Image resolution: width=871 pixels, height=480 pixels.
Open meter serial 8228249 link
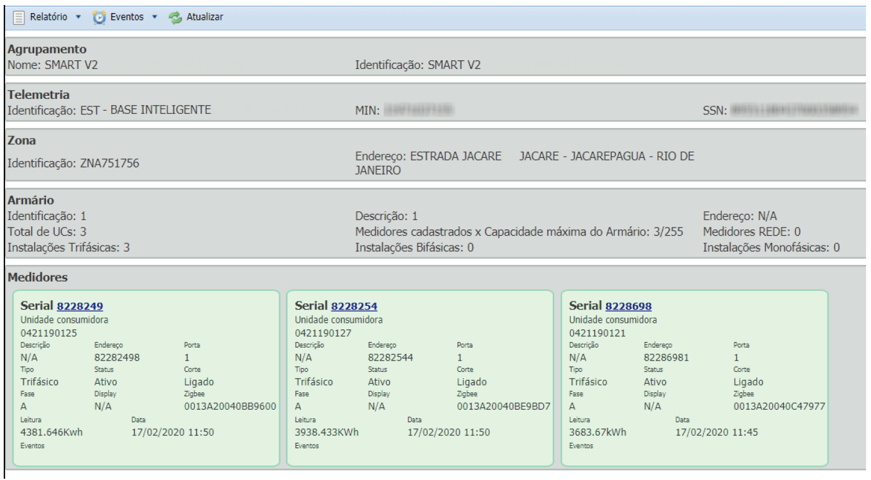point(80,306)
